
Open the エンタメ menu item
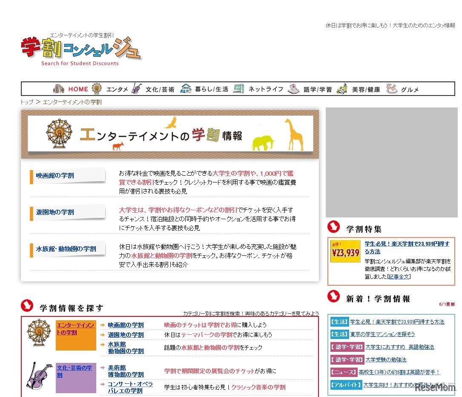coord(116,89)
